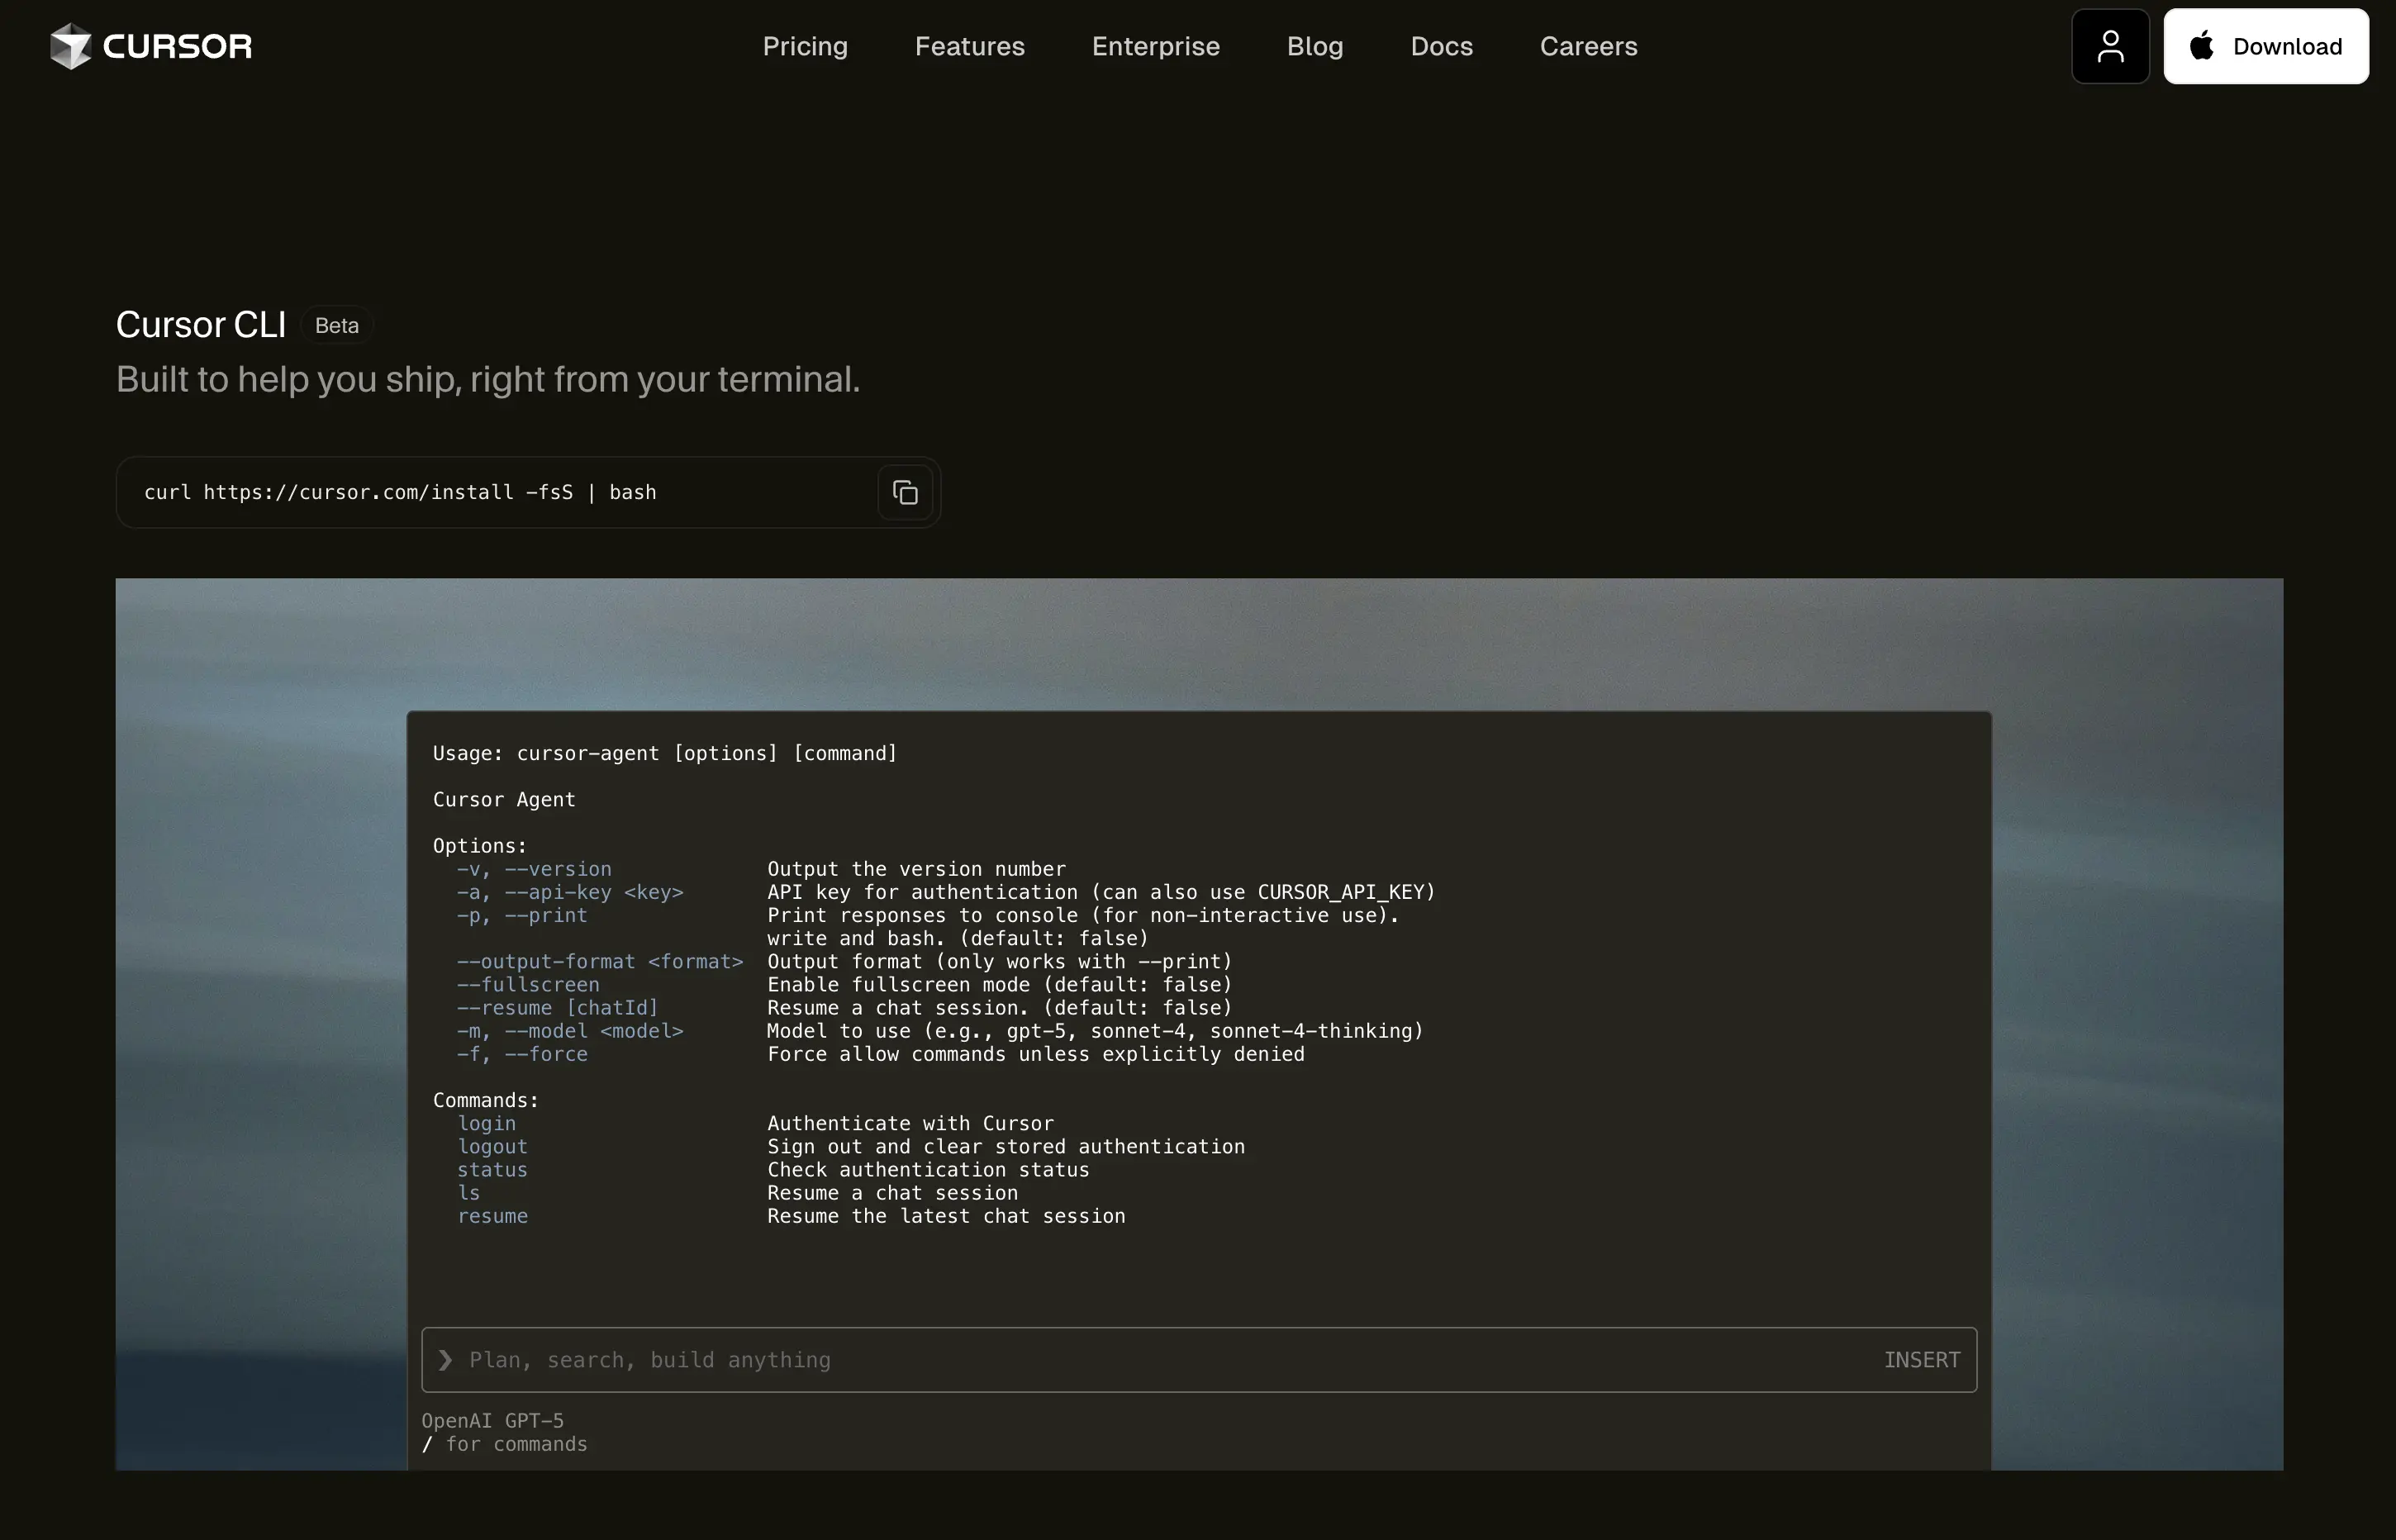Click the prompt chevron in terminal input
The width and height of the screenshot is (2396, 1540).
[x=445, y=1360]
